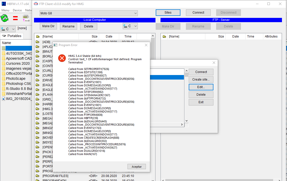Open the Device menu in HBFM
Screen dimensions: 287x181
click(17, 10)
